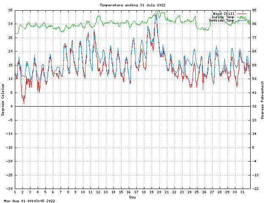The width and height of the screenshot is (271, 203).
Task: Click the Celsius axis value 20
Action: click(10, 51)
